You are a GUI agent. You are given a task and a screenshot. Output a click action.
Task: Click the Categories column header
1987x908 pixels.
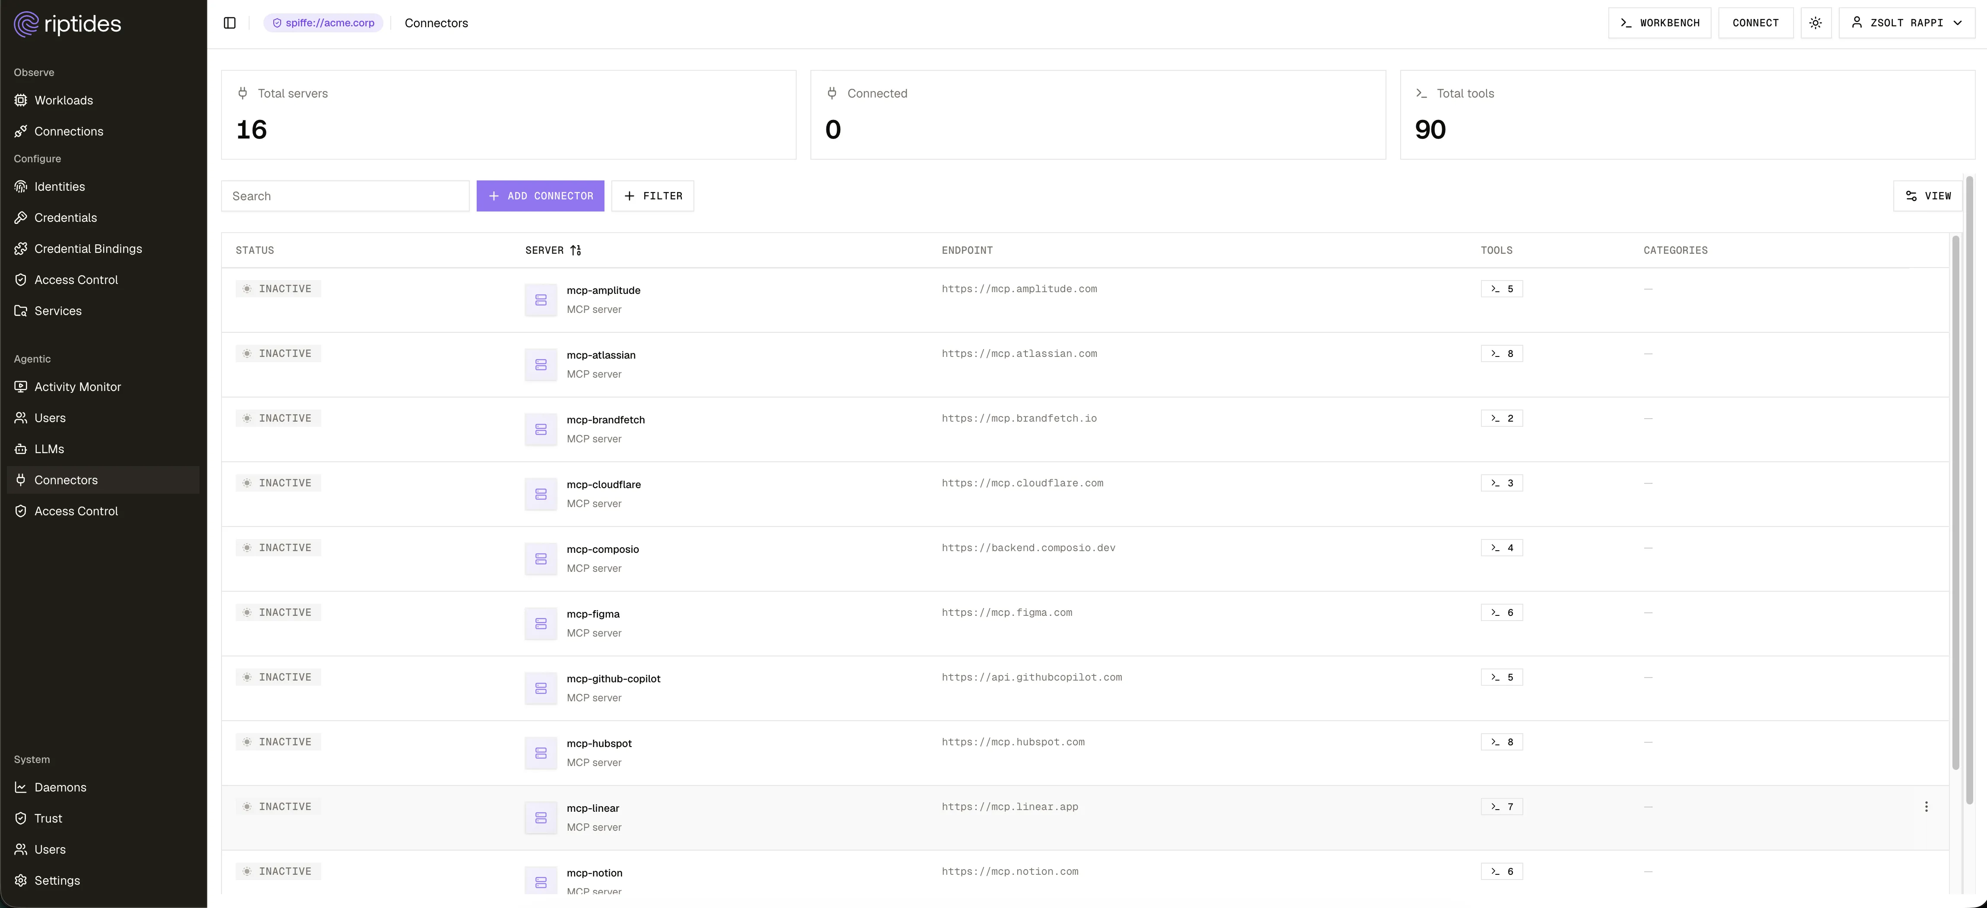click(1675, 250)
